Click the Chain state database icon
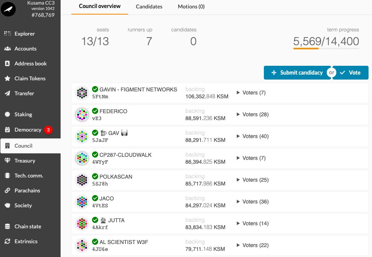The height and width of the screenshot is (257, 372). pos(8,226)
